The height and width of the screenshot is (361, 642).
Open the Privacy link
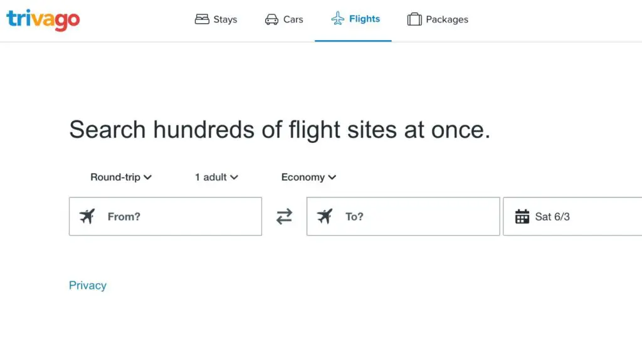[88, 285]
